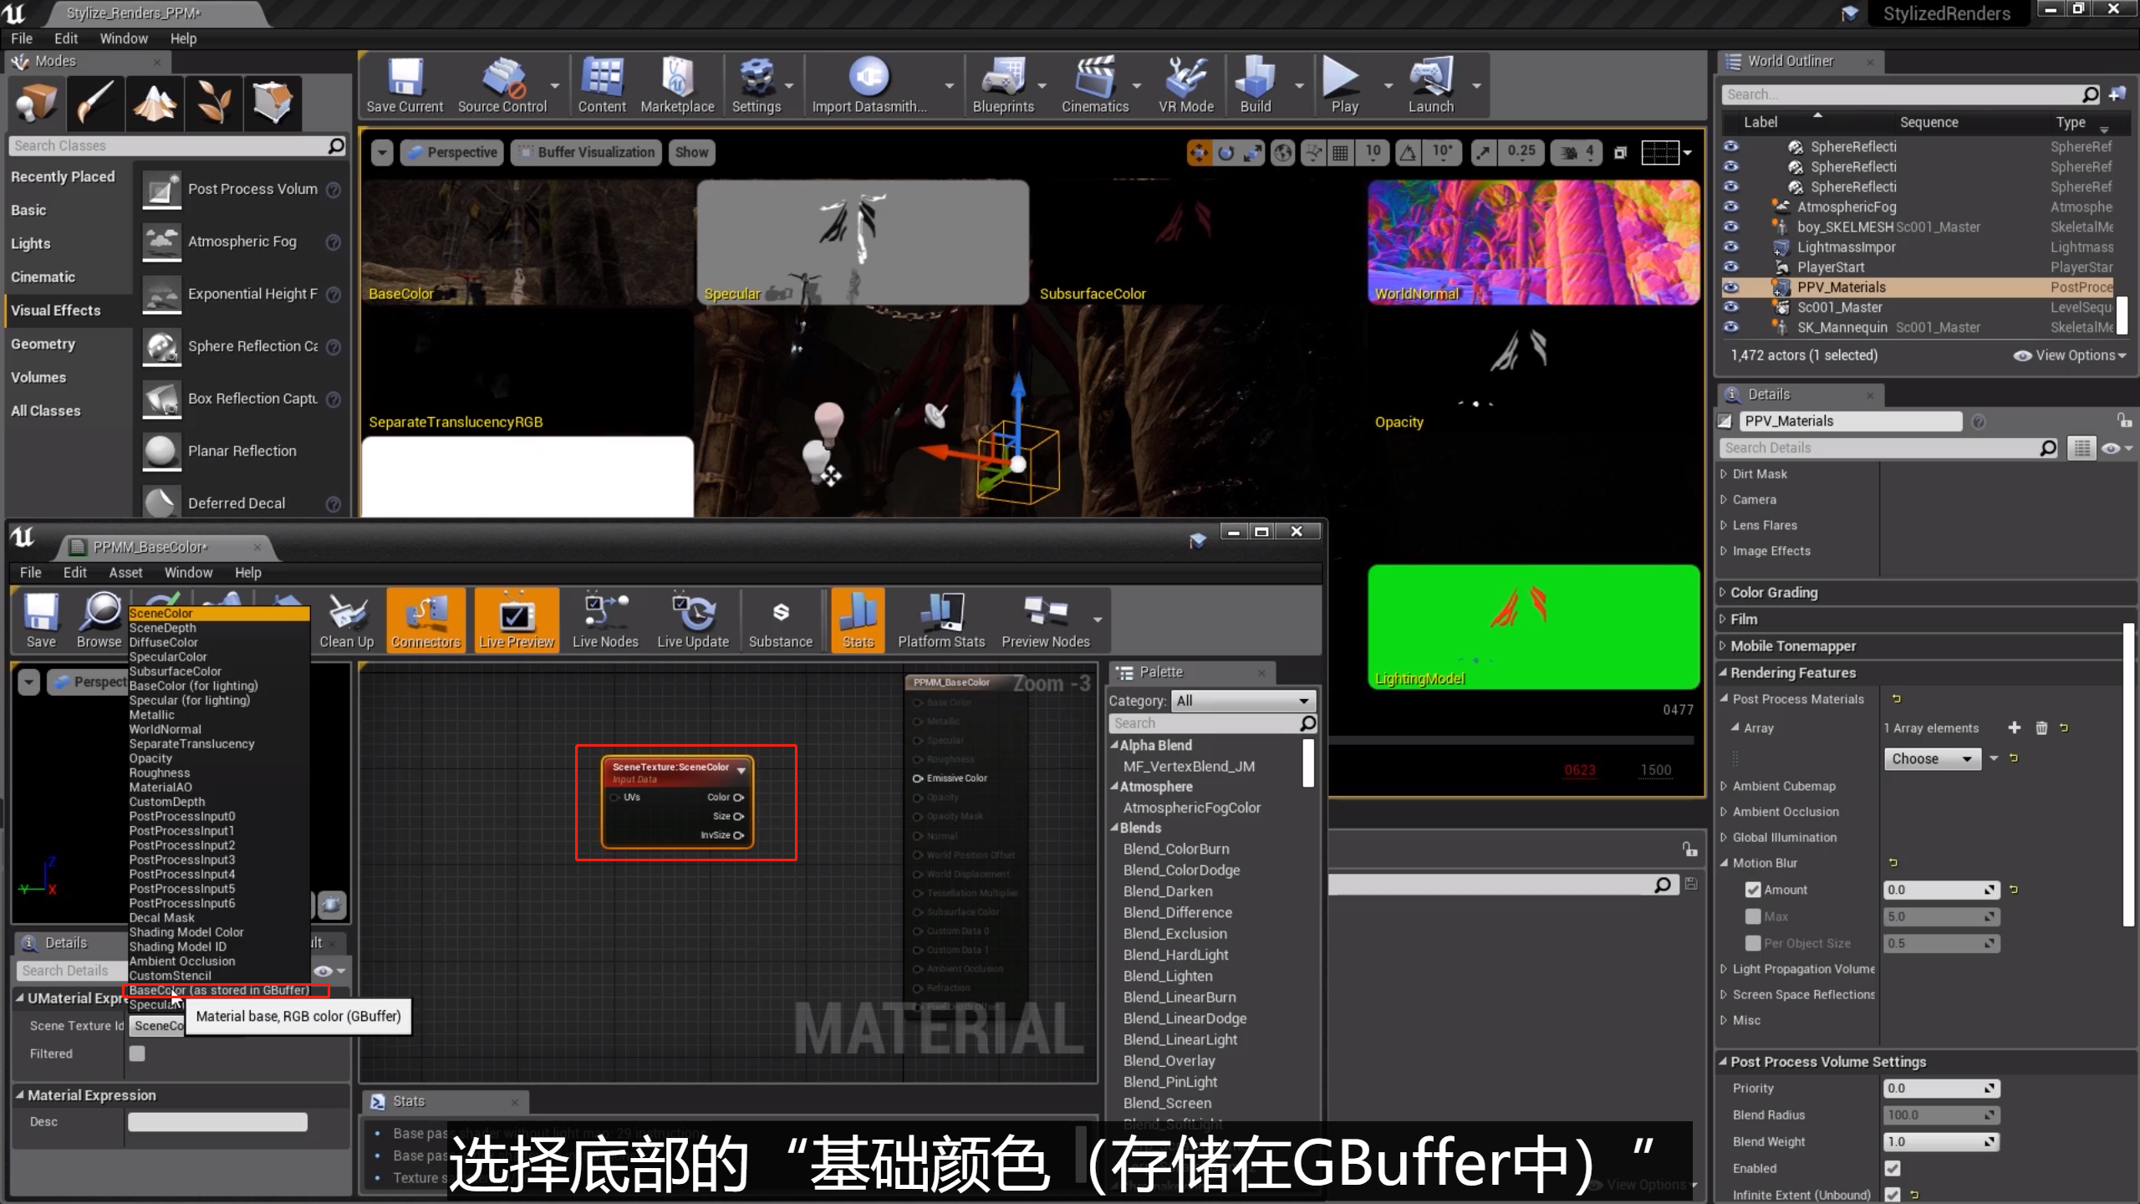This screenshot has width=2140, height=1204.
Task: Click the Build lighting icon
Action: (1255, 84)
